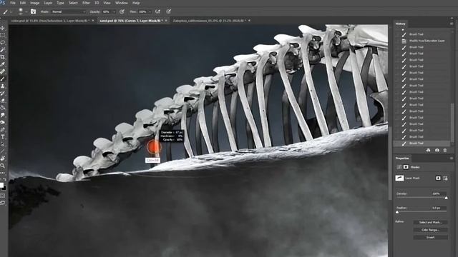Select the Clone Stamp tool
The height and width of the screenshot is (257, 458).
click(3, 86)
